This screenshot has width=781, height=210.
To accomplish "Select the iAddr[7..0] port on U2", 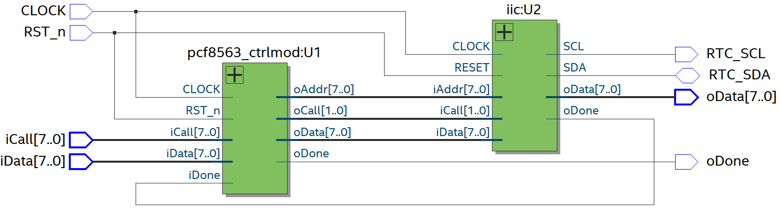I will [461, 90].
